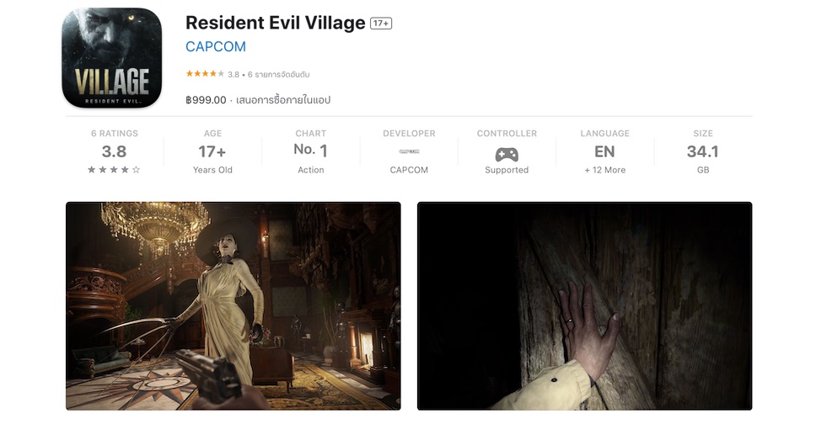Image resolution: width=816 pixels, height=424 pixels.
Task: Click the 17+ age badge beside the title
Action: [381, 24]
